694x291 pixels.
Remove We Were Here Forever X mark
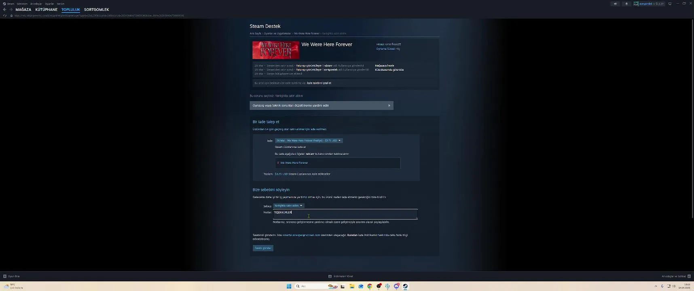278,163
